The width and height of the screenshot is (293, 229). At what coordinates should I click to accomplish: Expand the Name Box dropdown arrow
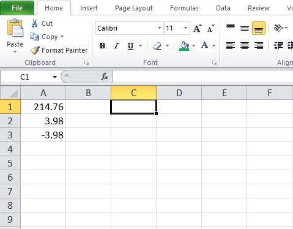coord(54,77)
